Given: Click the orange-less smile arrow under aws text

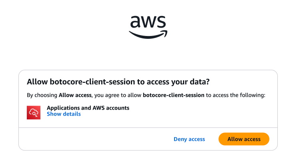Looking at the screenshot, I should (x=148, y=35).
